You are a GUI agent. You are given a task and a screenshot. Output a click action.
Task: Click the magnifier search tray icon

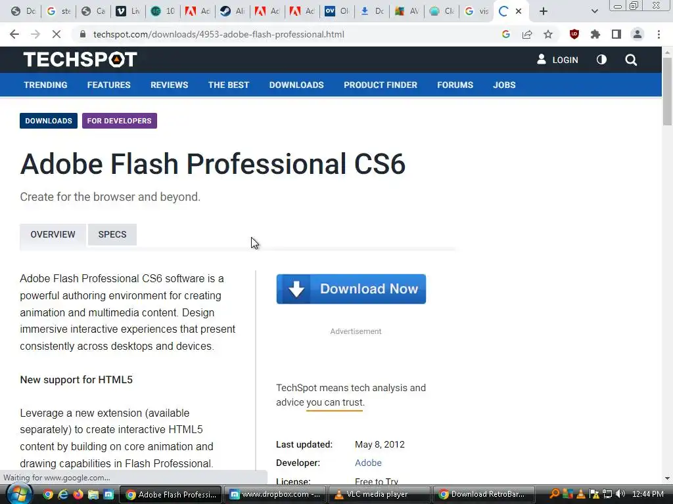tap(555, 494)
